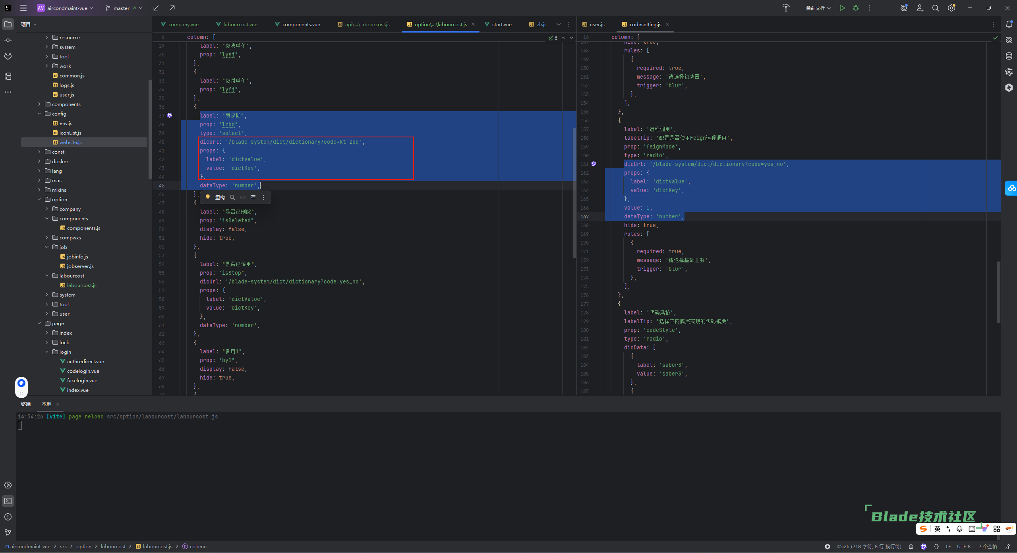The image size is (1017, 553).
Task: Close the option labourcost.js tab
Action: [x=473, y=24]
